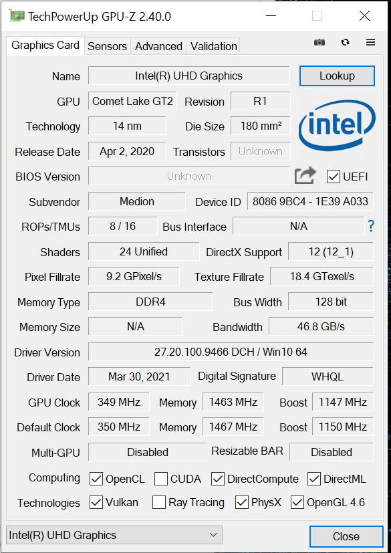This screenshot has height=553, width=391.
Task: Toggle the Ray Tracing checkbox
Action: tap(159, 503)
